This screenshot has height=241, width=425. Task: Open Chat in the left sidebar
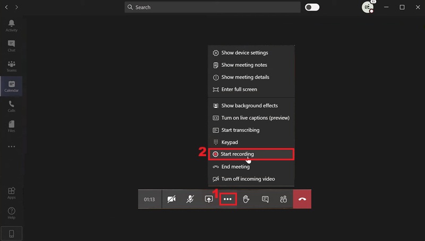coord(11,46)
